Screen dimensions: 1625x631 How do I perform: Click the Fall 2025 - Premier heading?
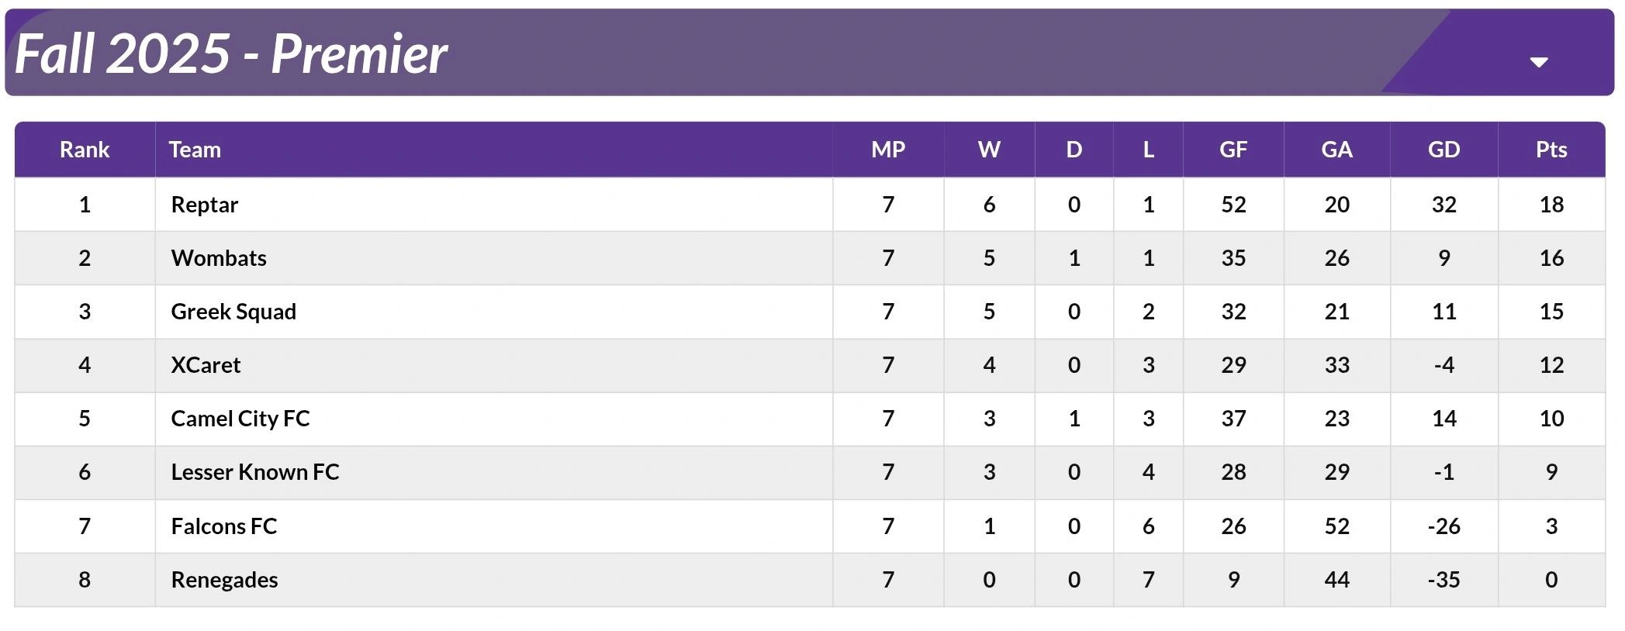pos(231,54)
